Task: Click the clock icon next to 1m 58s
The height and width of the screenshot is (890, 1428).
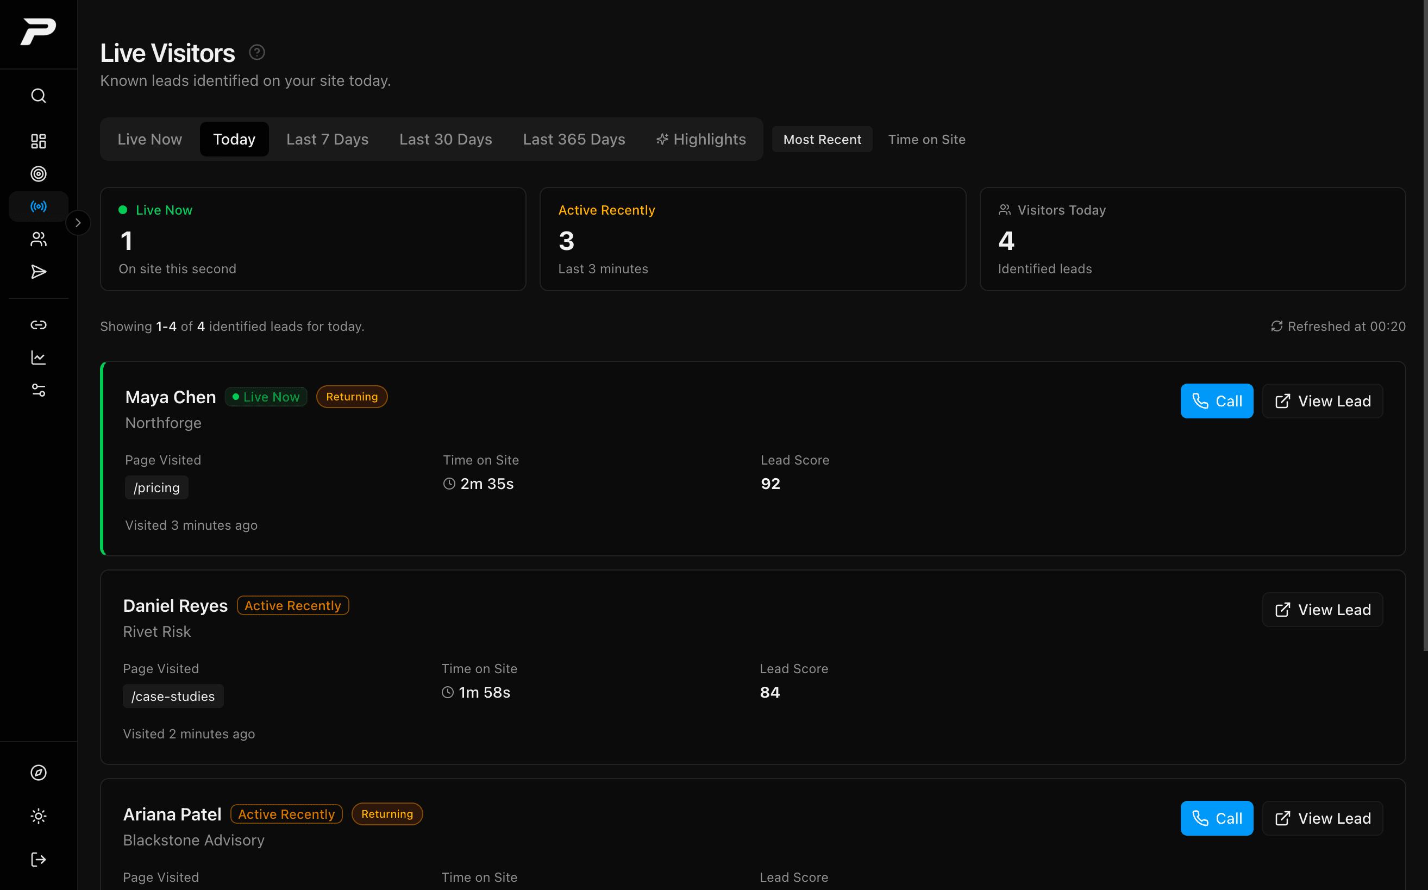Action: coord(448,692)
